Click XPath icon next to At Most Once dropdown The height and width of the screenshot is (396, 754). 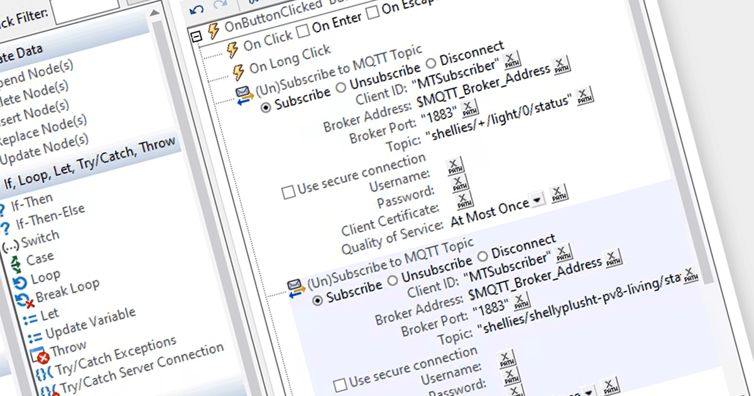(559, 194)
